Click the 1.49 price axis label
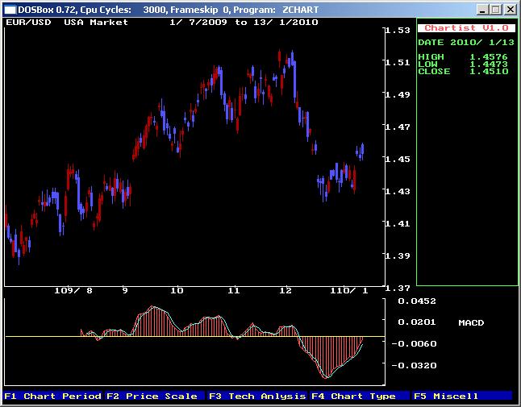The height and width of the screenshot is (407, 521). pyautogui.click(x=398, y=94)
